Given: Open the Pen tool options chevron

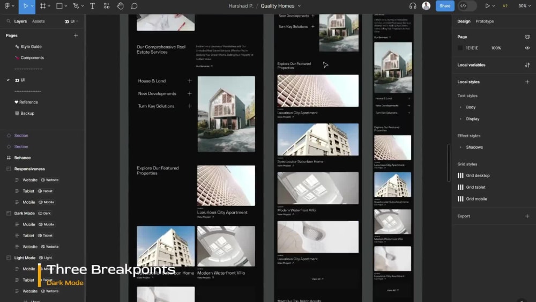Looking at the screenshot, I should 83,6.
